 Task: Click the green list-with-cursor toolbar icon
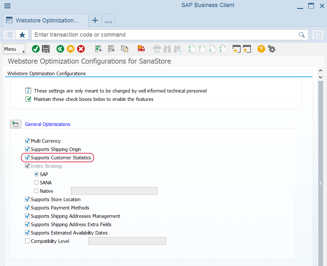pos(99,49)
